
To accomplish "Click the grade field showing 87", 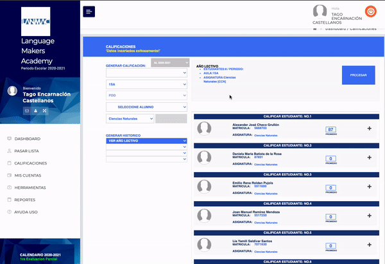I will click(x=331, y=129).
